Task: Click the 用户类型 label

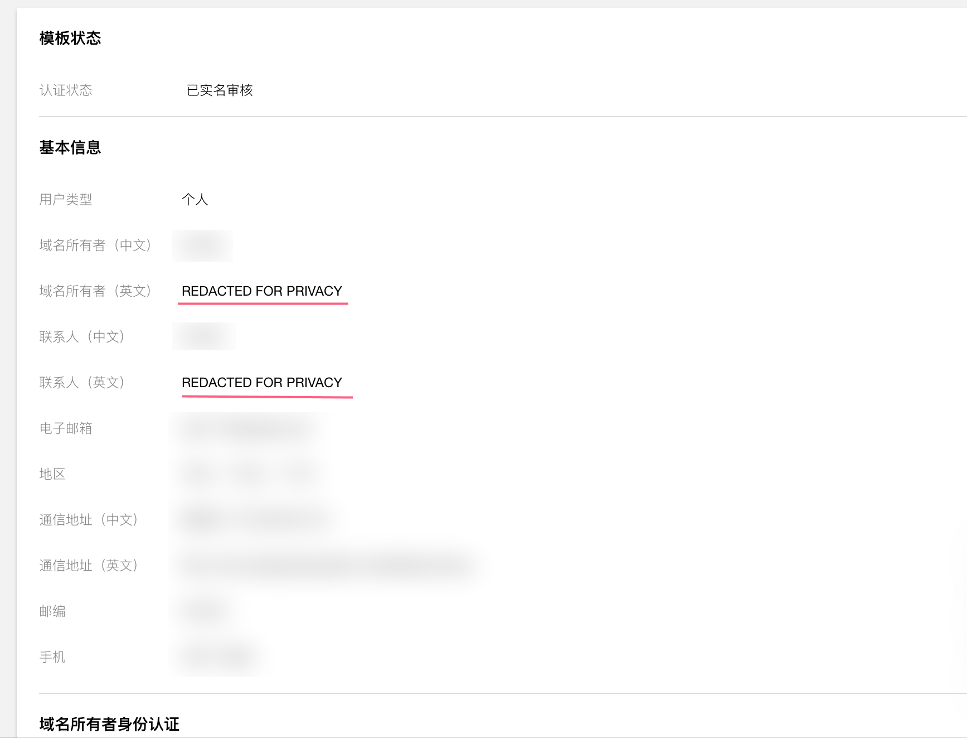Action: click(x=66, y=199)
